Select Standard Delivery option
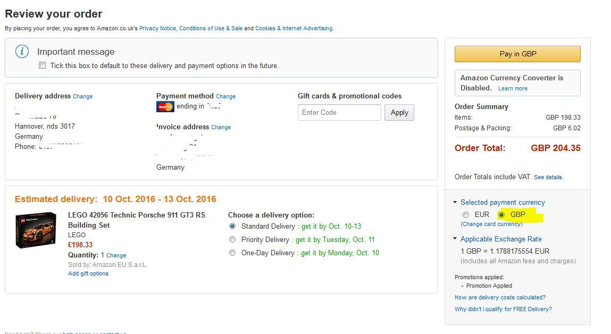The height and width of the screenshot is (334, 611). pos(232,226)
